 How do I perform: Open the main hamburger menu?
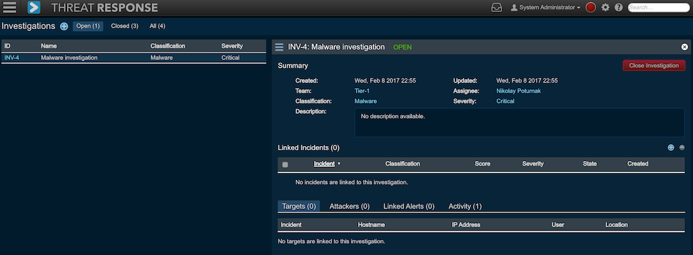[x=9, y=7]
